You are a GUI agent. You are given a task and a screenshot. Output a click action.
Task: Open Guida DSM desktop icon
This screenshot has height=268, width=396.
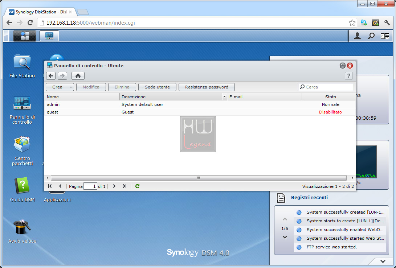(x=22, y=190)
